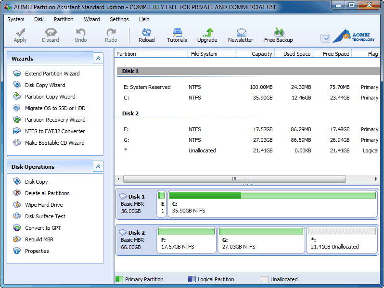
Task: Click the Undo arrow icon
Action: pyautogui.click(x=80, y=32)
